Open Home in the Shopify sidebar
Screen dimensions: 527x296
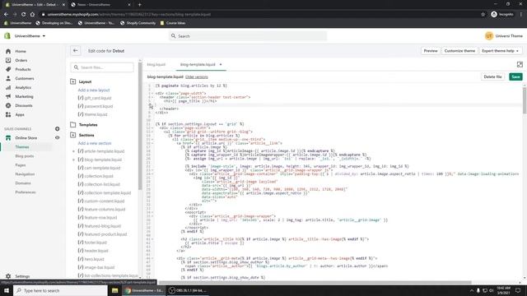coord(20,51)
